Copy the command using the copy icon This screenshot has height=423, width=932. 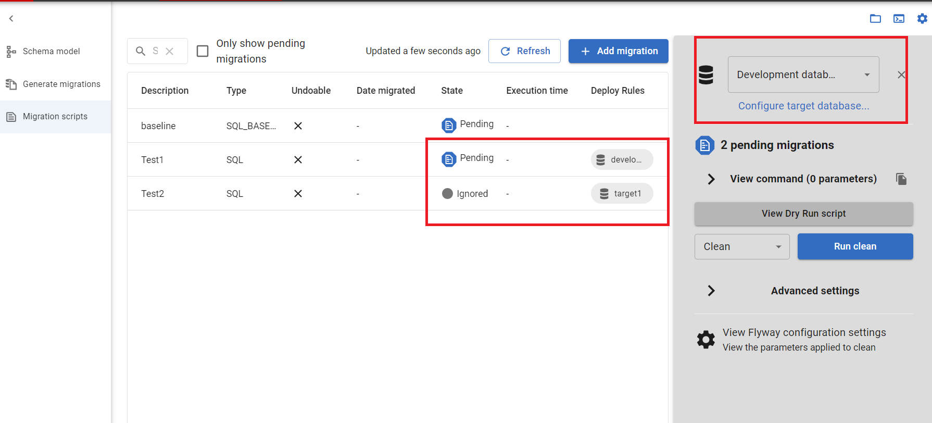(901, 179)
